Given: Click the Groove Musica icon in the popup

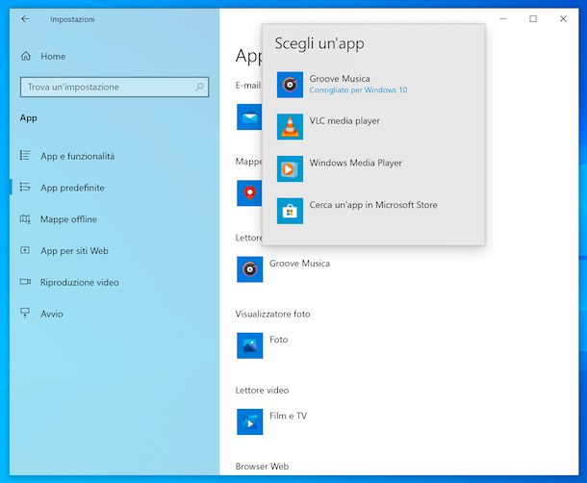Looking at the screenshot, I should (x=290, y=85).
